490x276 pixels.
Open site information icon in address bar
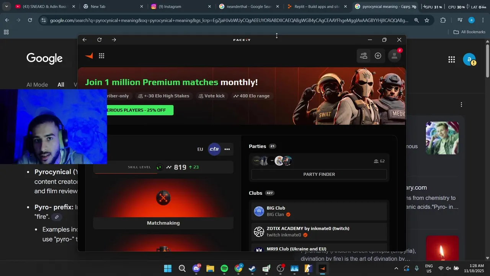(x=44, y=20)
